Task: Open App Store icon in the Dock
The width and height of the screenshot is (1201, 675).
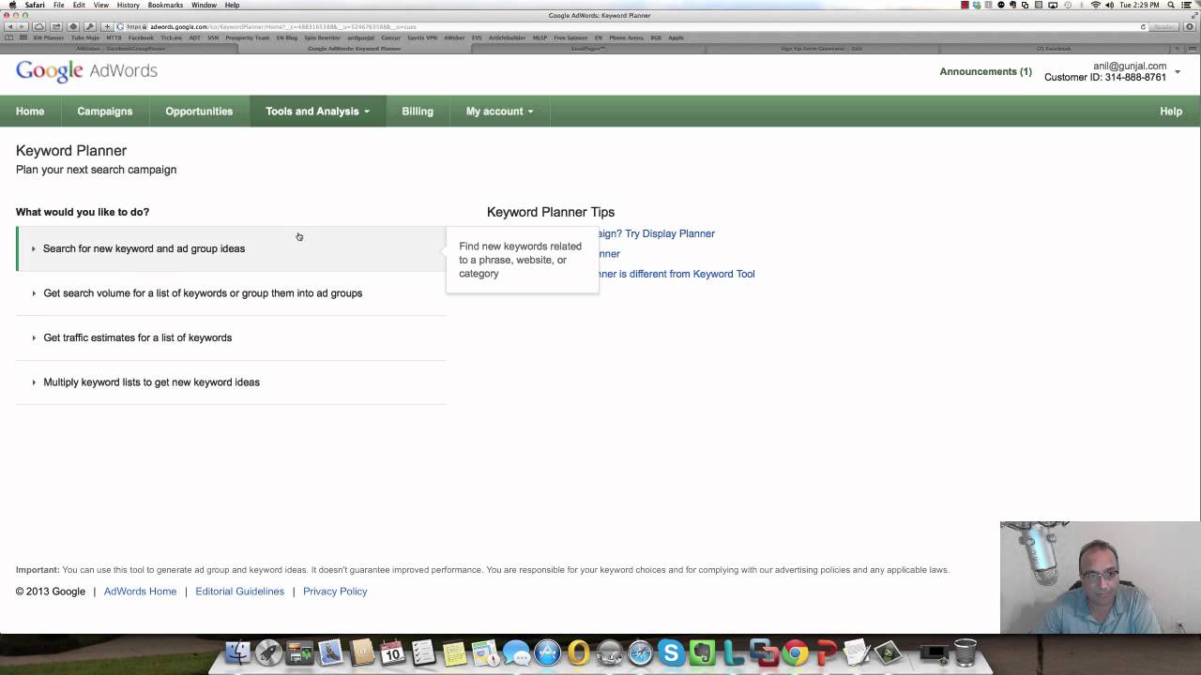Action: [547, 652]
